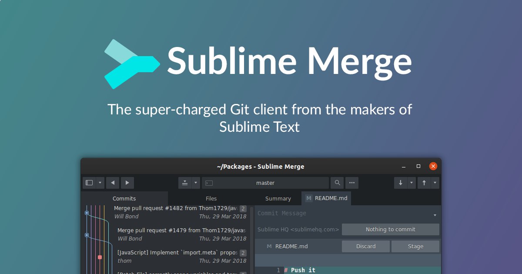
Task: Open the stash options dropdown arrow
Action: (196, 183)
